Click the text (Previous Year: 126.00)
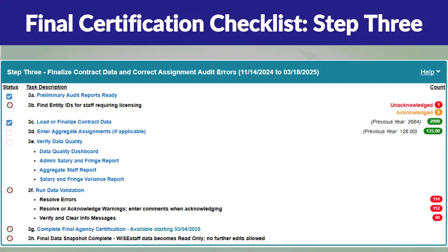Image resolution: width=448 pixels, height=252 pixels. (x=390, y=132)
